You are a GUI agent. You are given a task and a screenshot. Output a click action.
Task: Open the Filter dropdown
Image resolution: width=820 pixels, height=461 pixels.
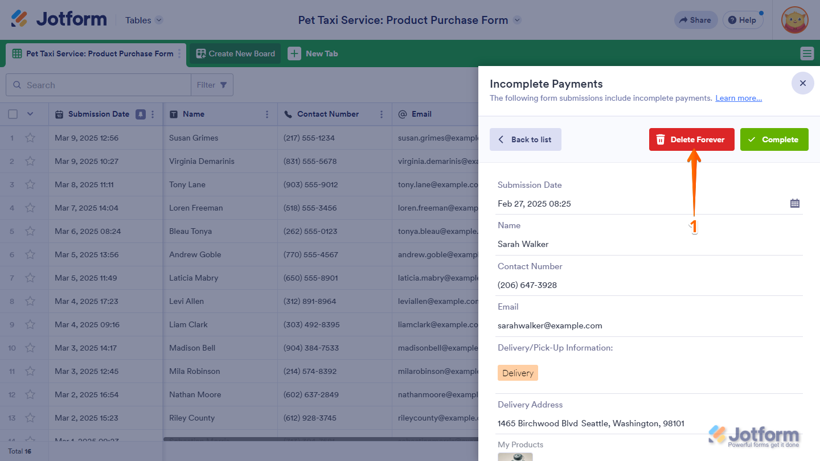coord(212,85)
